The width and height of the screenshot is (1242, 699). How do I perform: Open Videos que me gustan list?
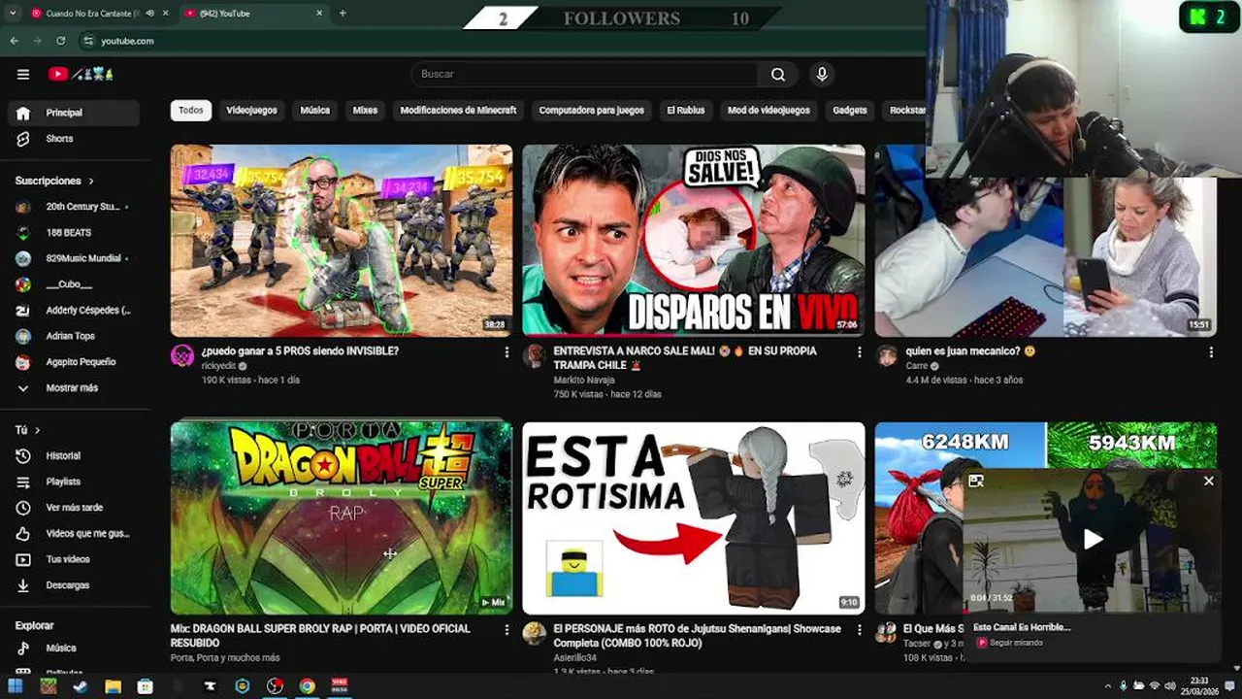[74, 533]
